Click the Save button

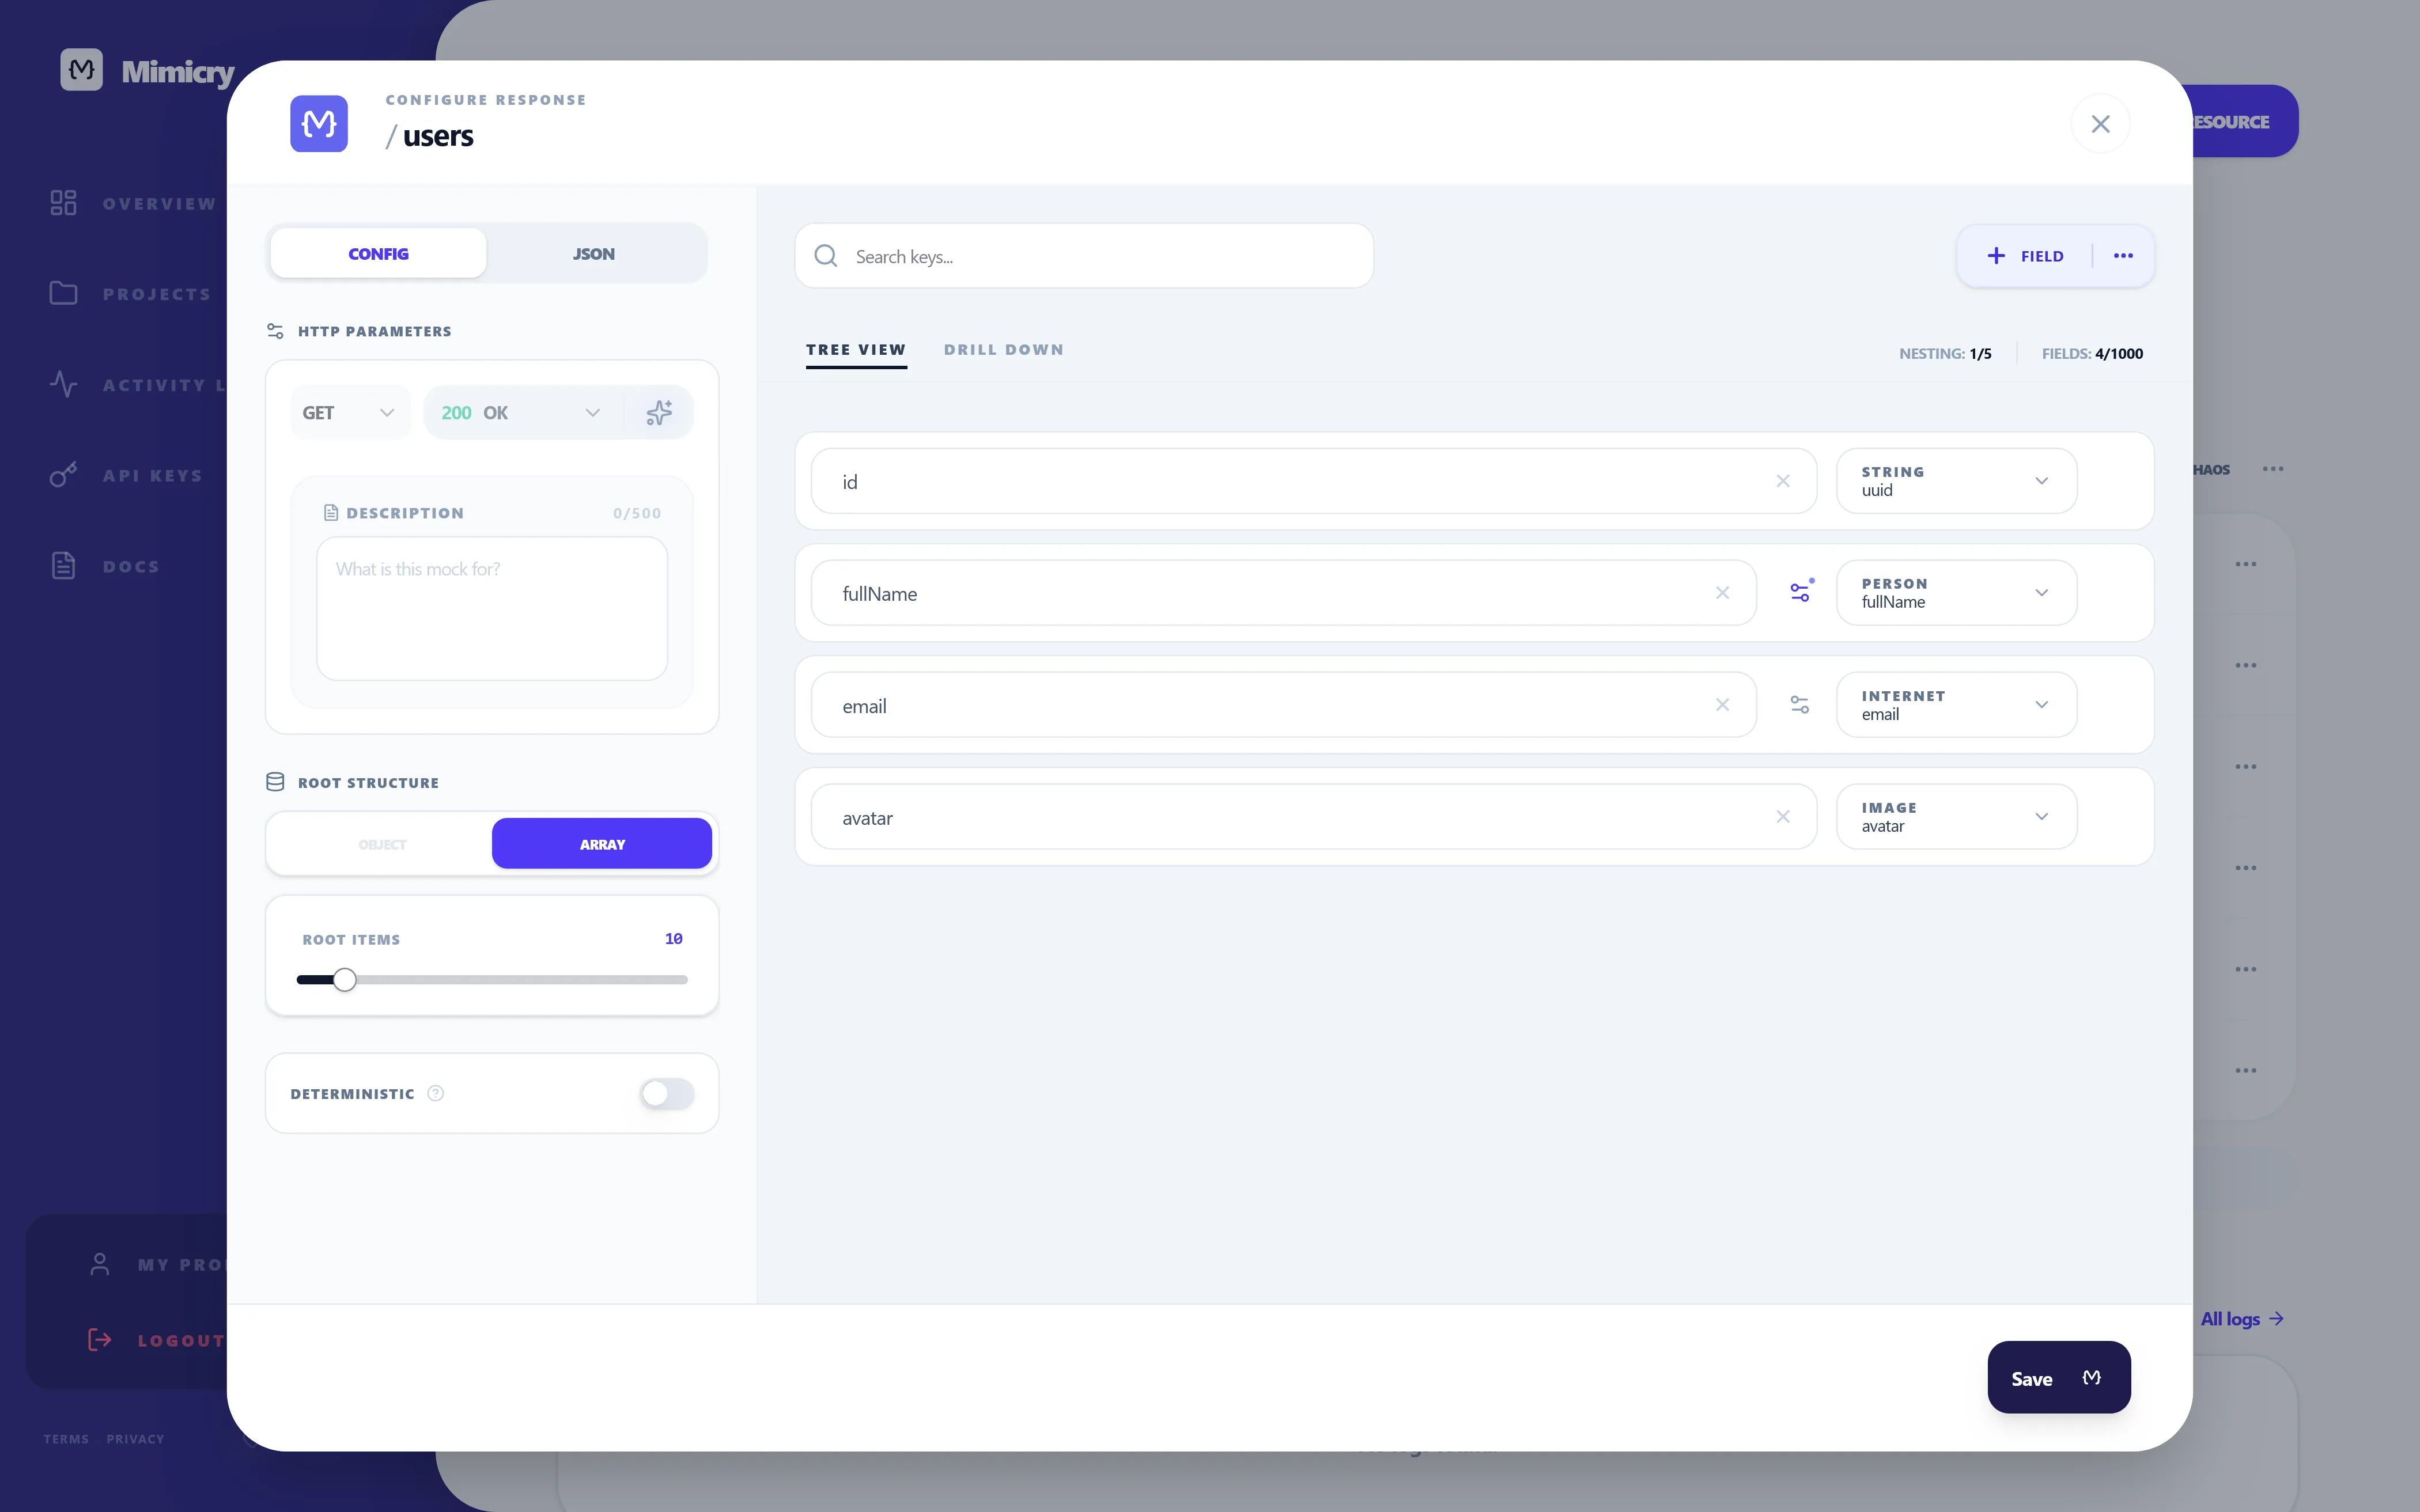(x=2059, y=1377)
